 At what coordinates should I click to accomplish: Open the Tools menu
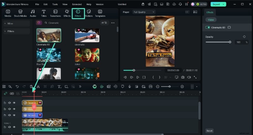click(x=55, y=4)
